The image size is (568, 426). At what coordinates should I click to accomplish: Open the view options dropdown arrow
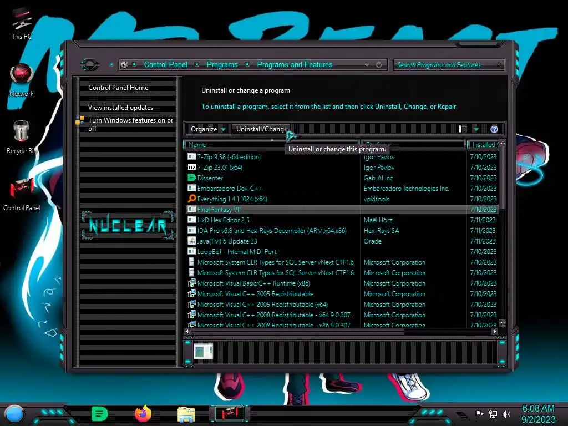click(476, 130)
